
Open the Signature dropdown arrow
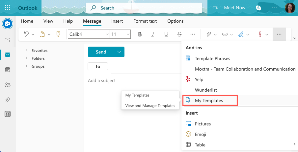pos(248,34)
